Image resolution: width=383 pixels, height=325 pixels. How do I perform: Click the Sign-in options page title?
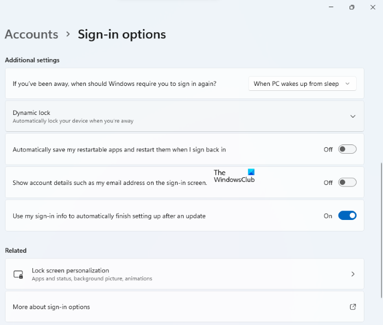tap(121, 34)
